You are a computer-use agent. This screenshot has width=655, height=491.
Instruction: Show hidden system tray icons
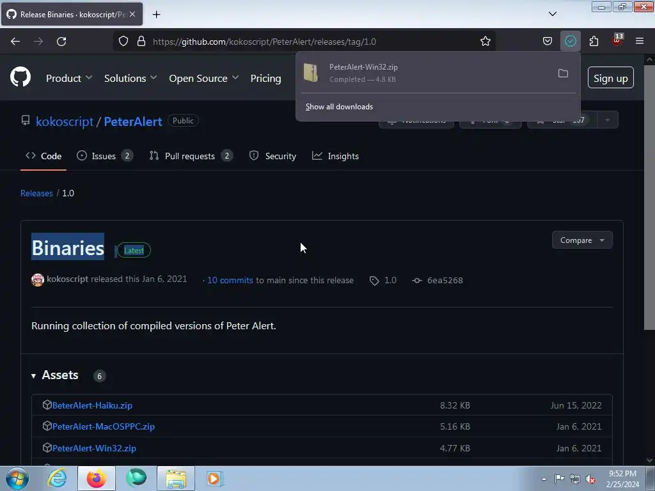click(x=544, y=479)
